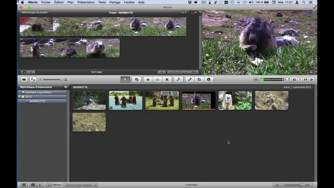Open the camera import window
Viewport: 334px width, 188px height.
[x=24, y=80]
